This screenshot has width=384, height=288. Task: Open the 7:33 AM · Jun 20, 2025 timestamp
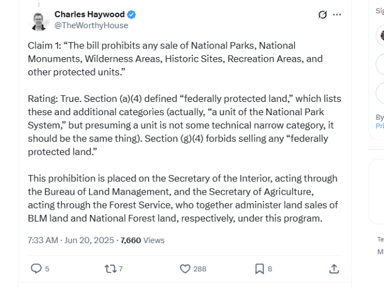click(x=71, y=240)
